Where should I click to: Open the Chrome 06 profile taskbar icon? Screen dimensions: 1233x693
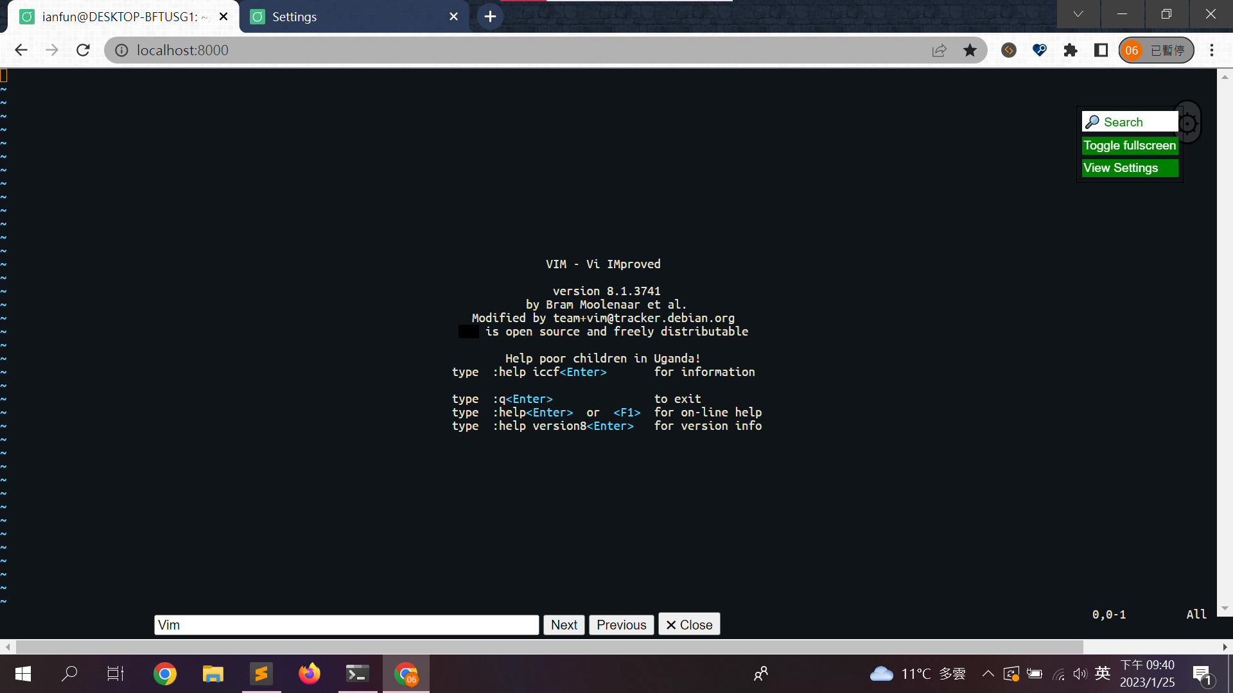[406, 674]
